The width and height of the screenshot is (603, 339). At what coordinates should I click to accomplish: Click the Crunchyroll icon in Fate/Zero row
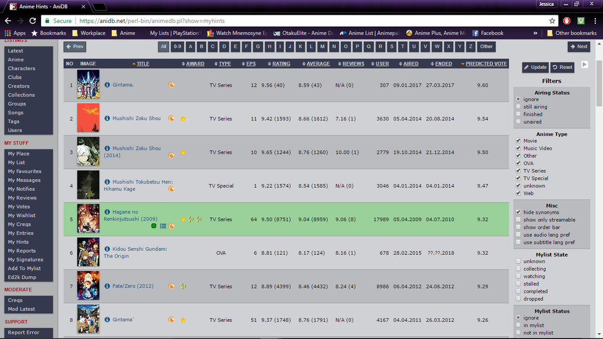click(x=171, y=287)
